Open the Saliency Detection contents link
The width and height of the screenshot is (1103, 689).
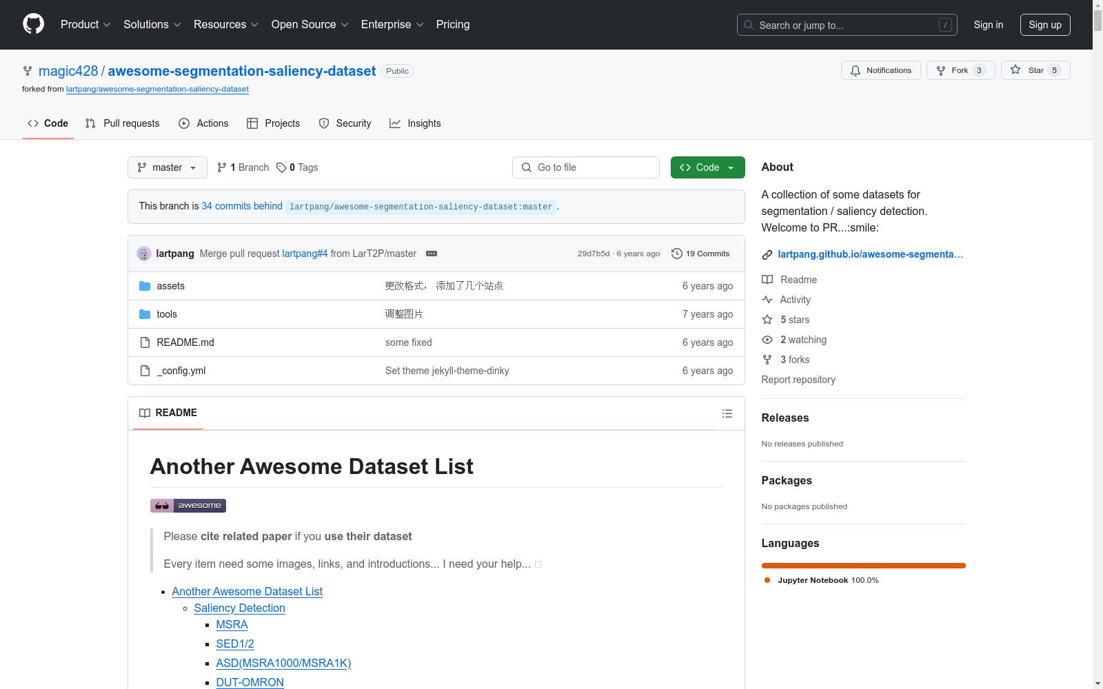click(x=239, y=608)
